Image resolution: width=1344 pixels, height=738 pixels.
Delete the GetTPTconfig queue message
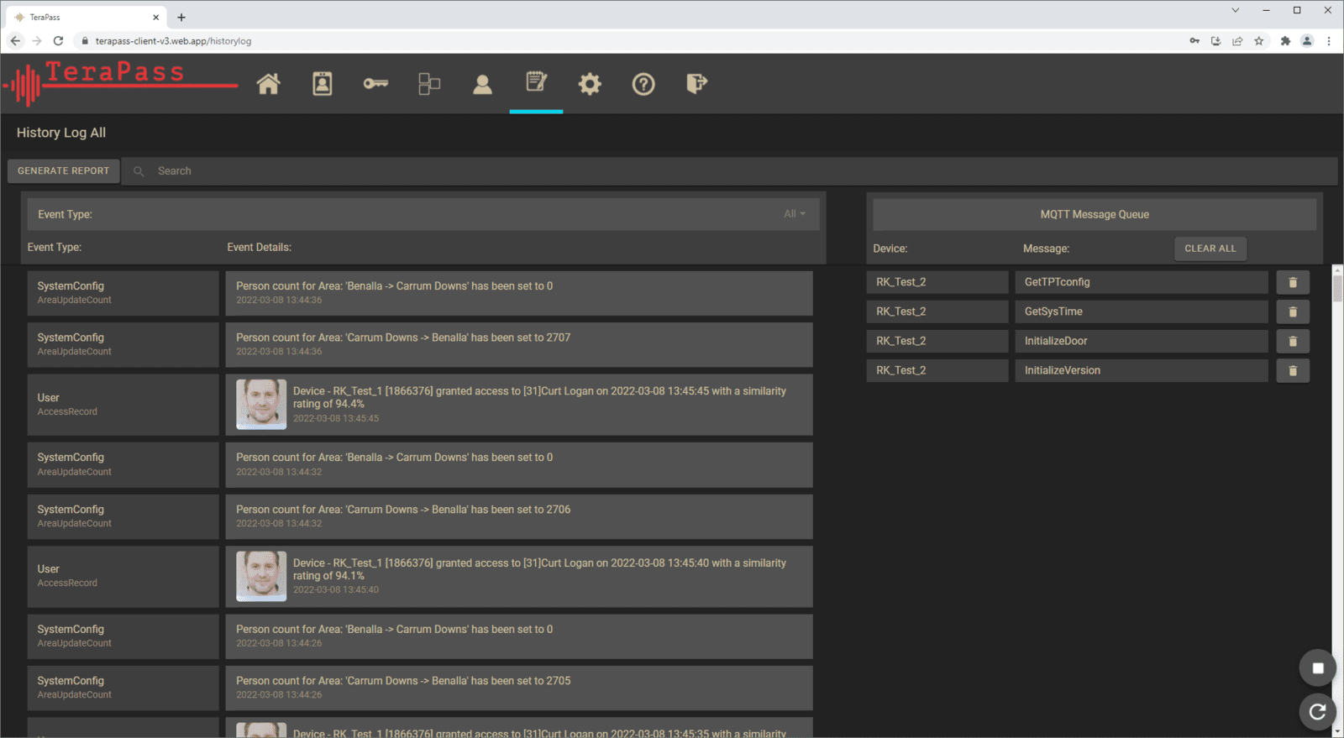tap(1293, 283)
